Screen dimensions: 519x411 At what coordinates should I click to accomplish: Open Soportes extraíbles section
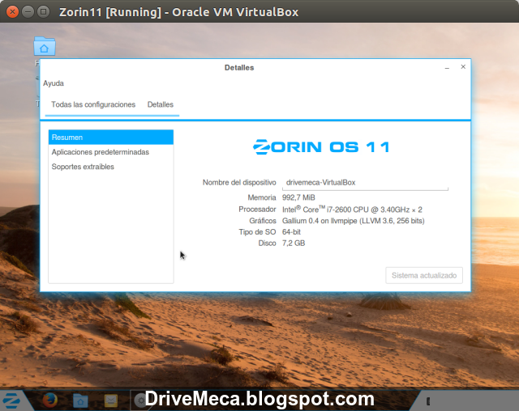111,167
